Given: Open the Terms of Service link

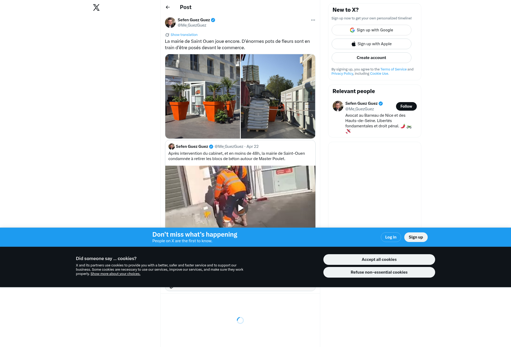Looking at the screenshot, I should coord(393,69).
